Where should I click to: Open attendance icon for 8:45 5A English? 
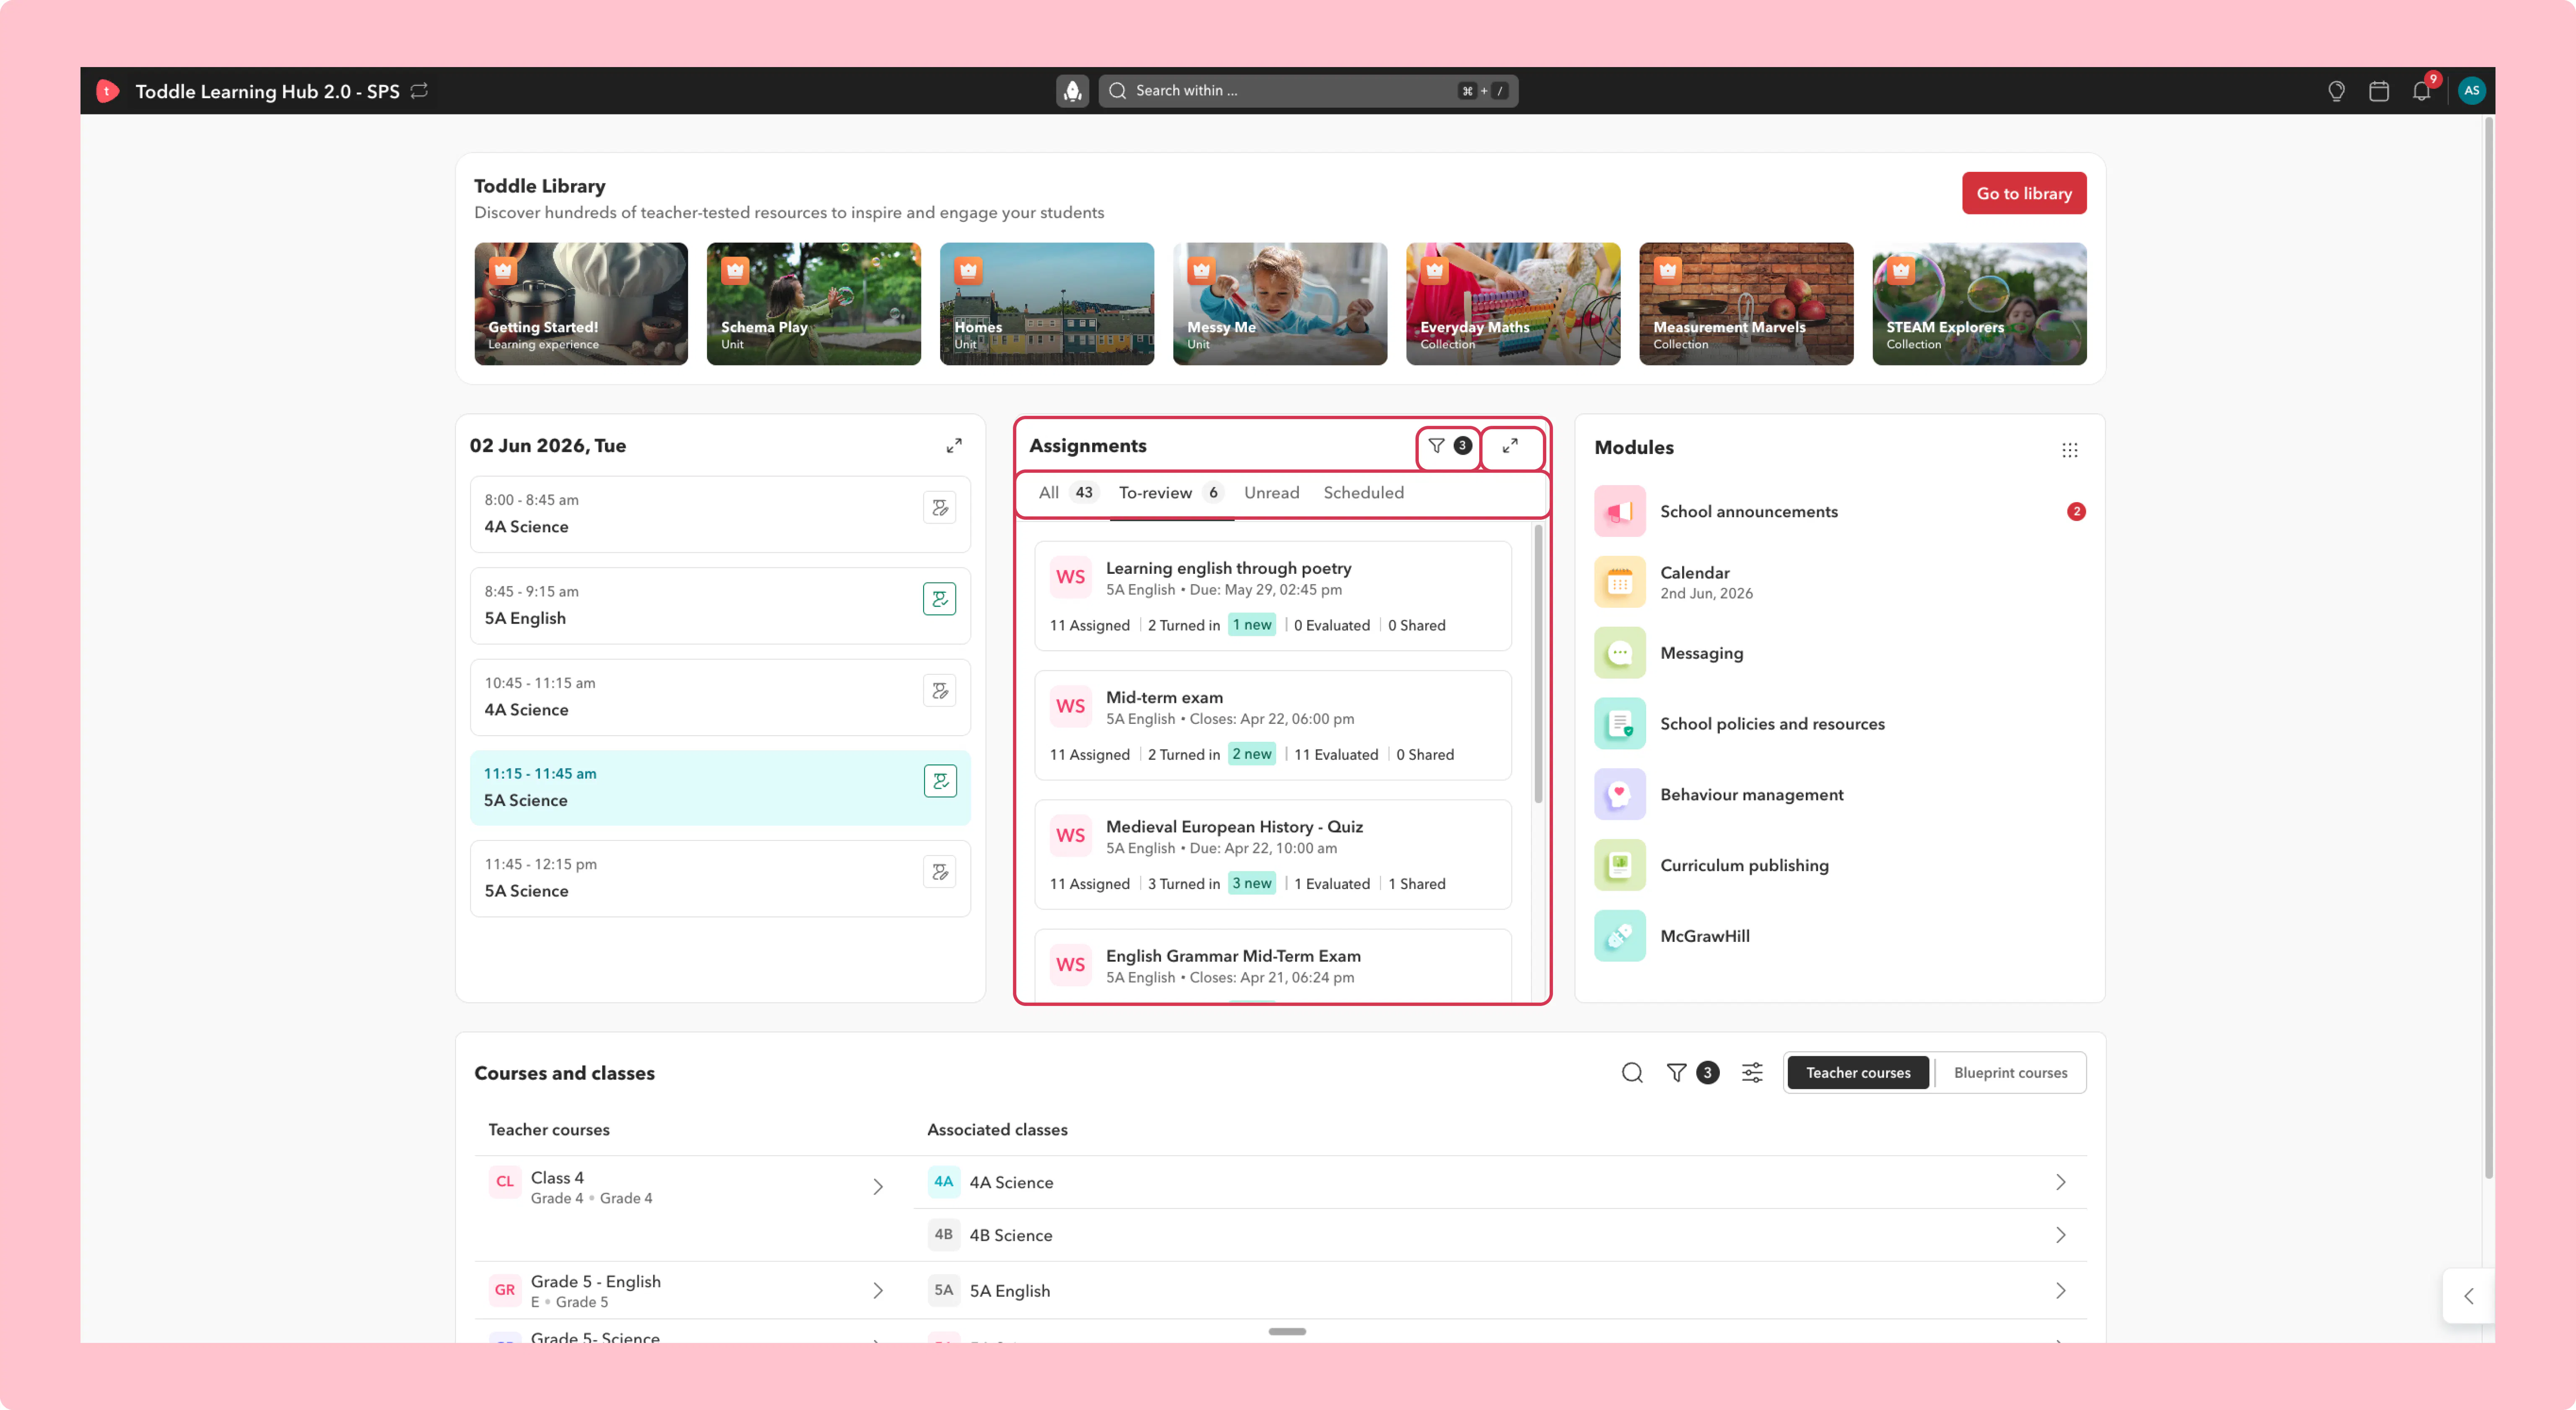(x=939, y=599)
